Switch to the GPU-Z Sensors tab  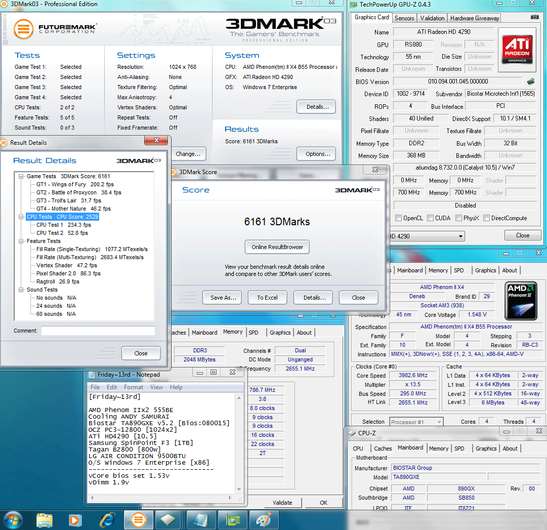404,18
